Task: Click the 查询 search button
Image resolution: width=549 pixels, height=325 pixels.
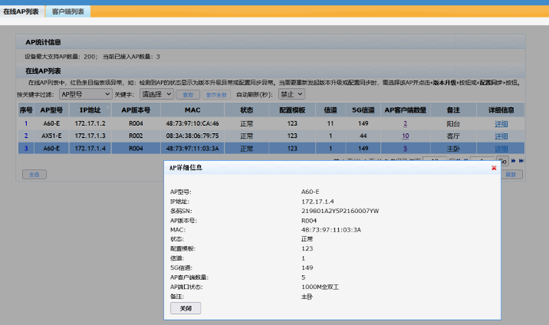Action: coord(188,95)
